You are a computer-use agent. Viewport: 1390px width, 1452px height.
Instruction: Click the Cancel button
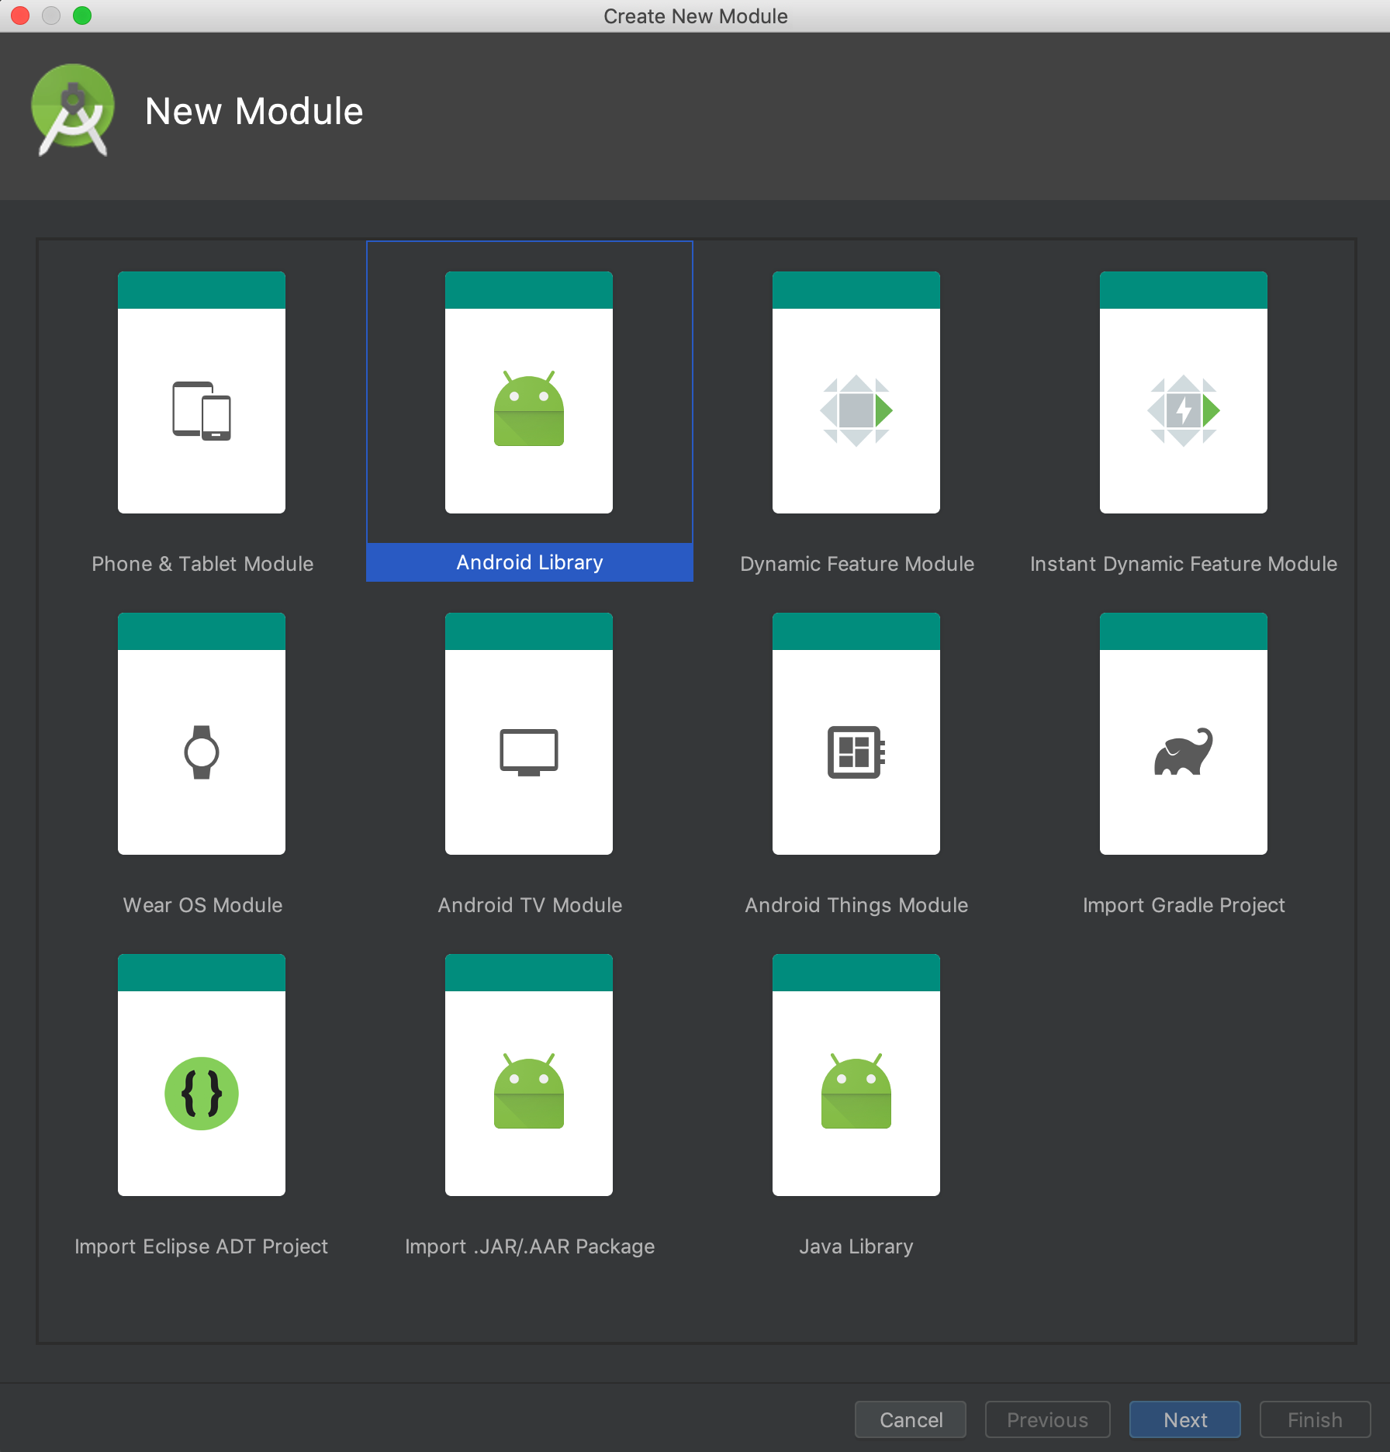[911, 1419]
